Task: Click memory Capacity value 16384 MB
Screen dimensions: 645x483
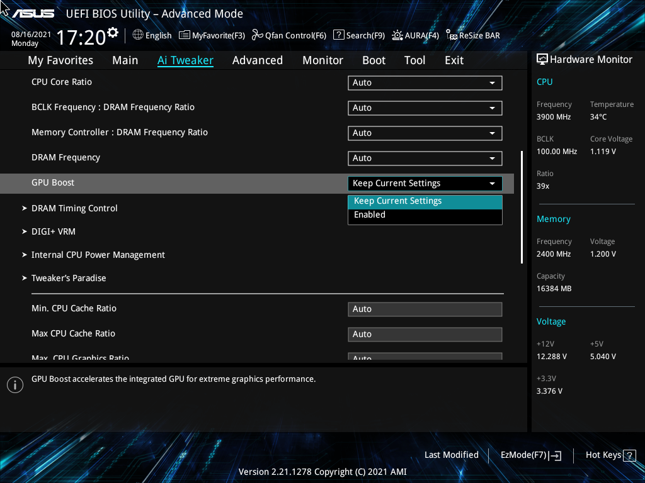Action: pyautogui.click(x=554, y=289)
